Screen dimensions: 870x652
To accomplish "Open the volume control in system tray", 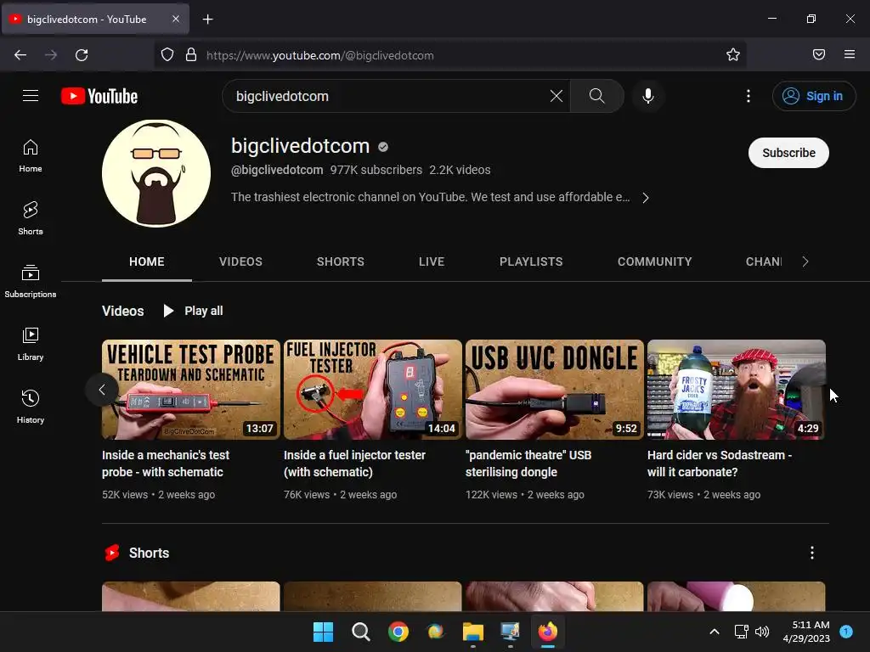I will pos(762,632).
